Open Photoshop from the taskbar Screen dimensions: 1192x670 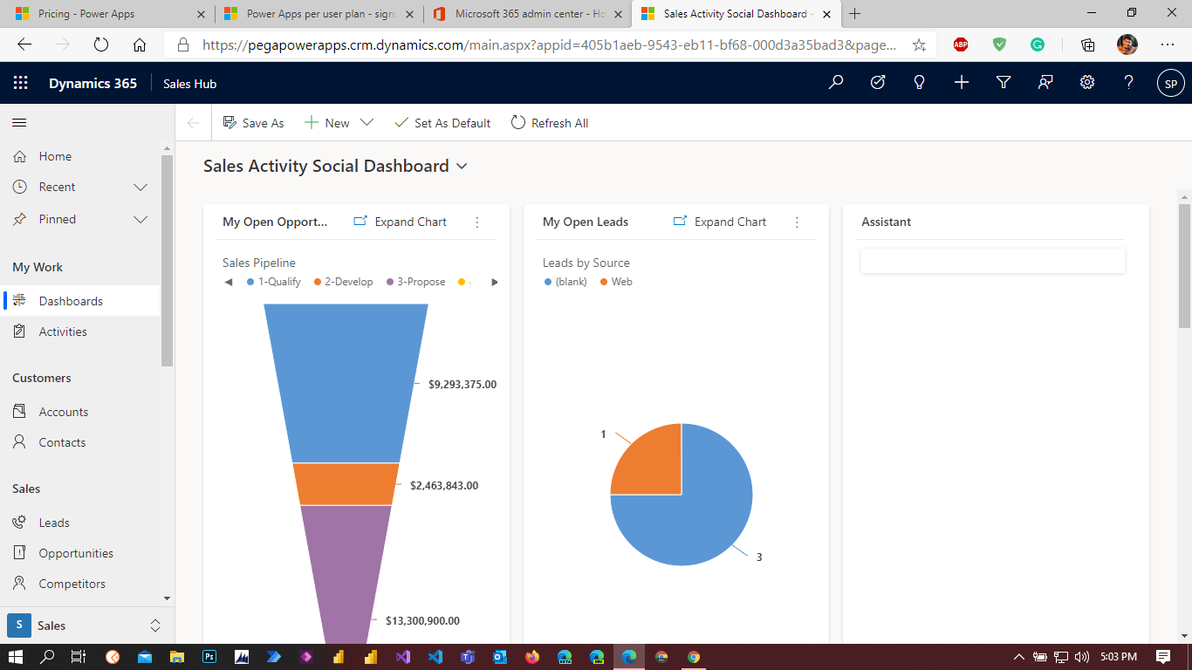tap(209, 656)
